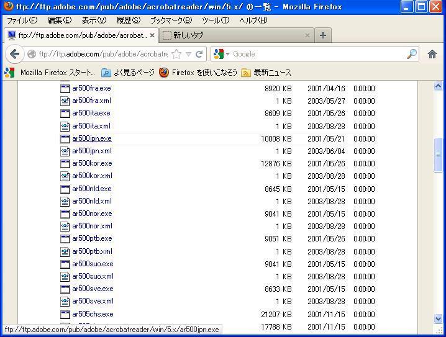Download ar500fra.exe
The height and width of the screenshot is (337, 446).
91,88
